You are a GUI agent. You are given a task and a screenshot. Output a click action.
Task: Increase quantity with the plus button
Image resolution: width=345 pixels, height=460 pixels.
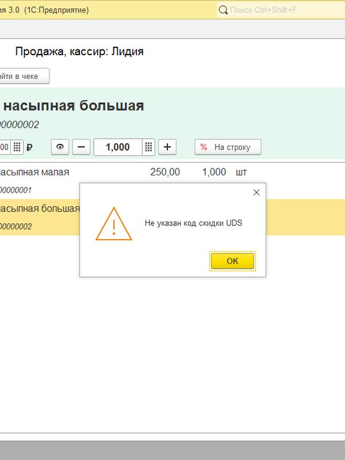point(167,147)
